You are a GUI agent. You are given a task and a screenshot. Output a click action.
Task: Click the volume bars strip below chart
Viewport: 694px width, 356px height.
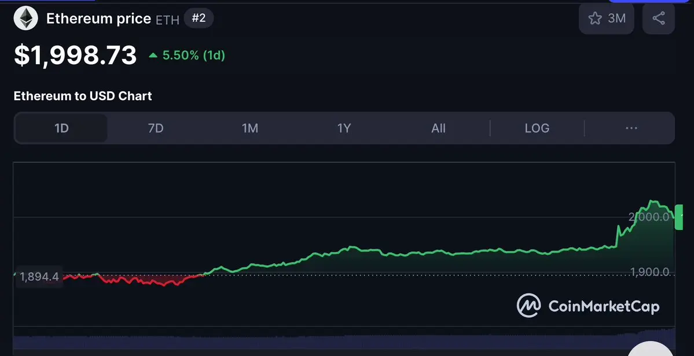344,339
